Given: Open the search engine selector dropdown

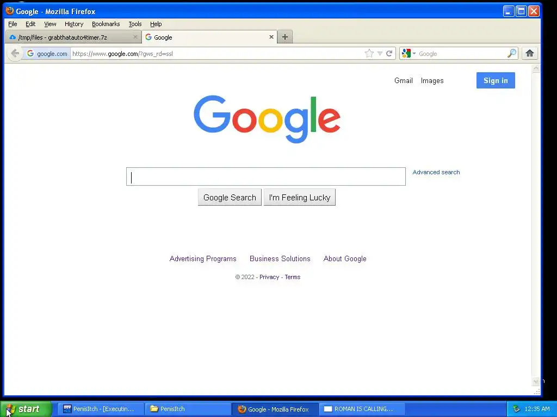Looking at the screenshot, I should 409,54.
